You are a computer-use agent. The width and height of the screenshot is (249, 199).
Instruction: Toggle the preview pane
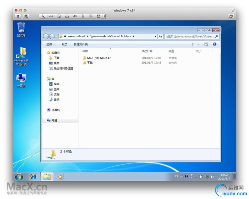206,44
